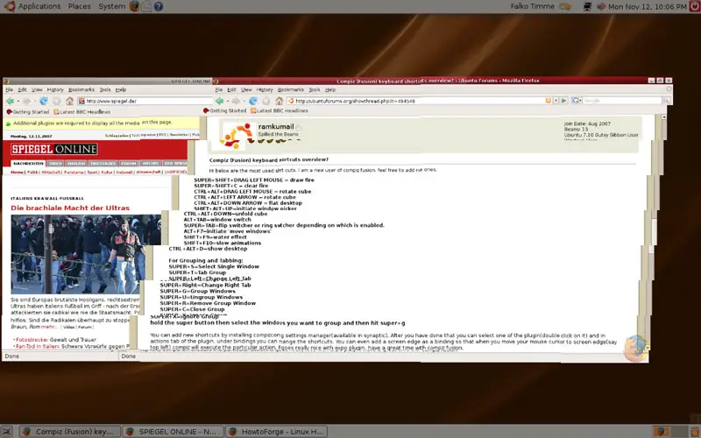
Task: Open 'Die brachiale Macht der Ultras' headline
Action: pos(70,208)
